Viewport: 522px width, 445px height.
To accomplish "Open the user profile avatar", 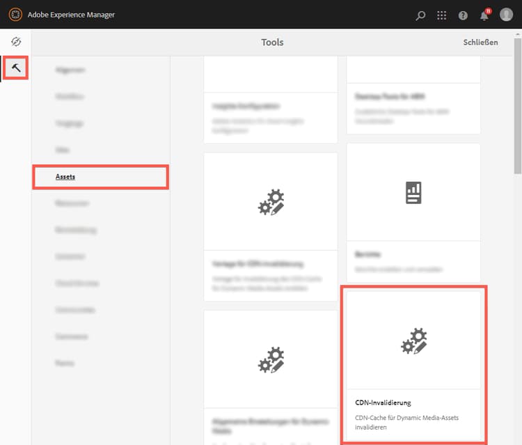I will coord(506,15).
